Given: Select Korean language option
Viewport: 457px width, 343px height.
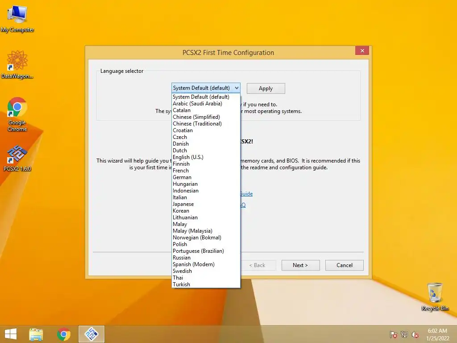Looking at the screenshot, I should (x=206, y=211).
